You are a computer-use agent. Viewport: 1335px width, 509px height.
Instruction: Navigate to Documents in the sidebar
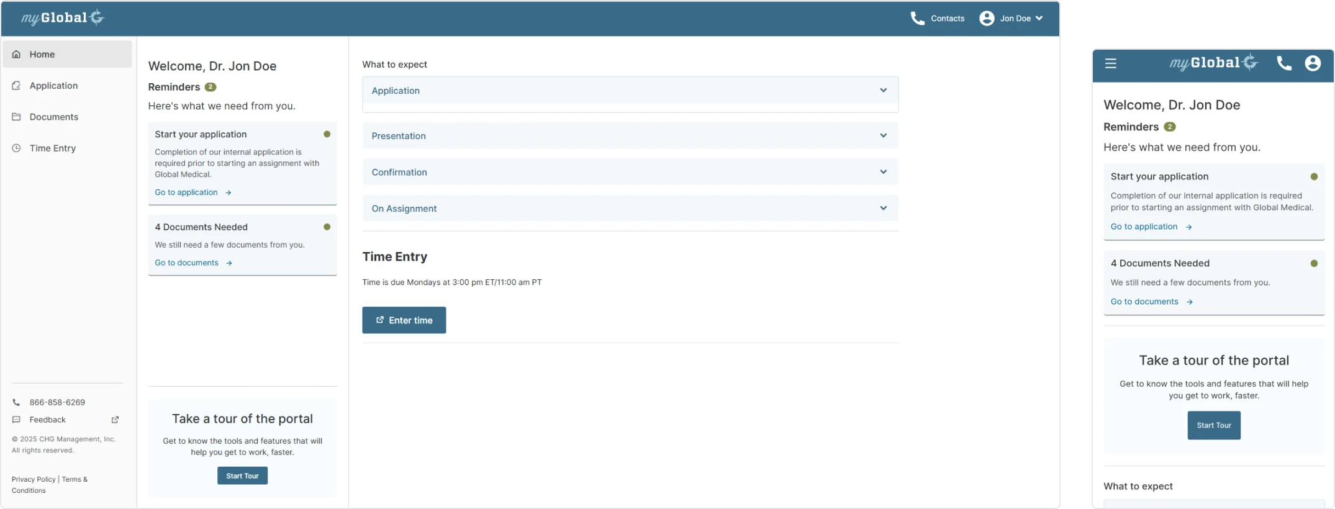click(53, 117)
